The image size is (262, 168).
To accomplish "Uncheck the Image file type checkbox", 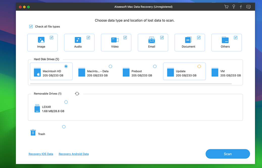I will pyautogui.click(x=52, y=38).
